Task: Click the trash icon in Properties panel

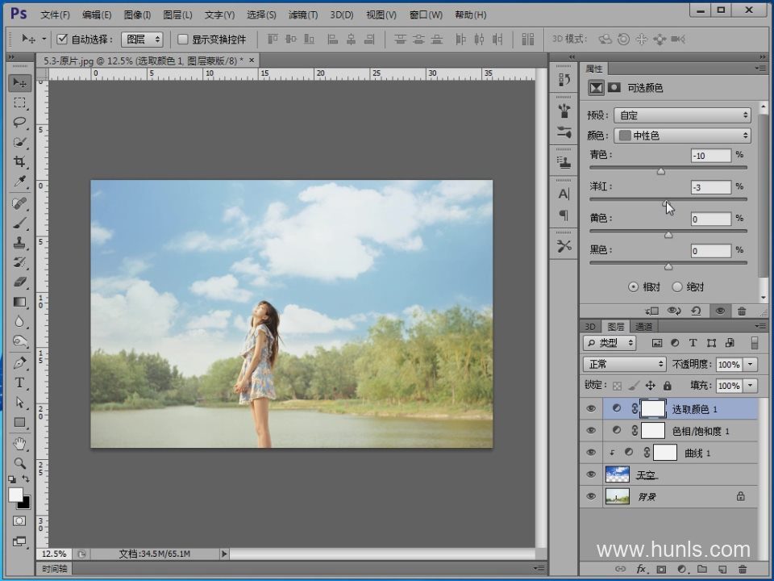Action: click(742, 311)
